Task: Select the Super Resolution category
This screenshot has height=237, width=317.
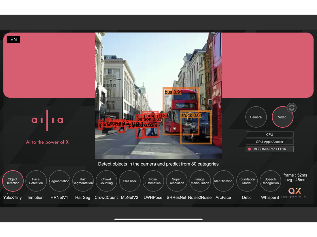Action: tap(177, 181)
